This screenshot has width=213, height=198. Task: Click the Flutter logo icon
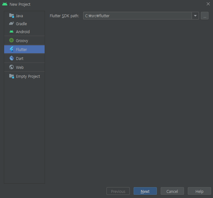click(11, 49)
